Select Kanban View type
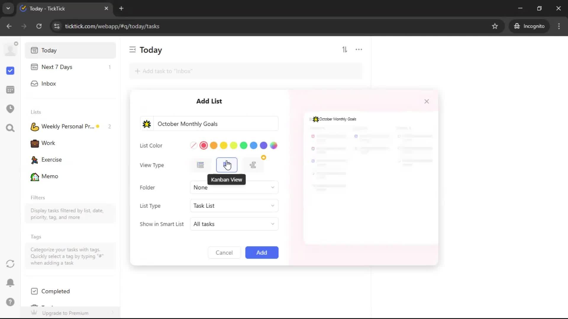The height and width of the screenshot is (319, 568). 227,165
